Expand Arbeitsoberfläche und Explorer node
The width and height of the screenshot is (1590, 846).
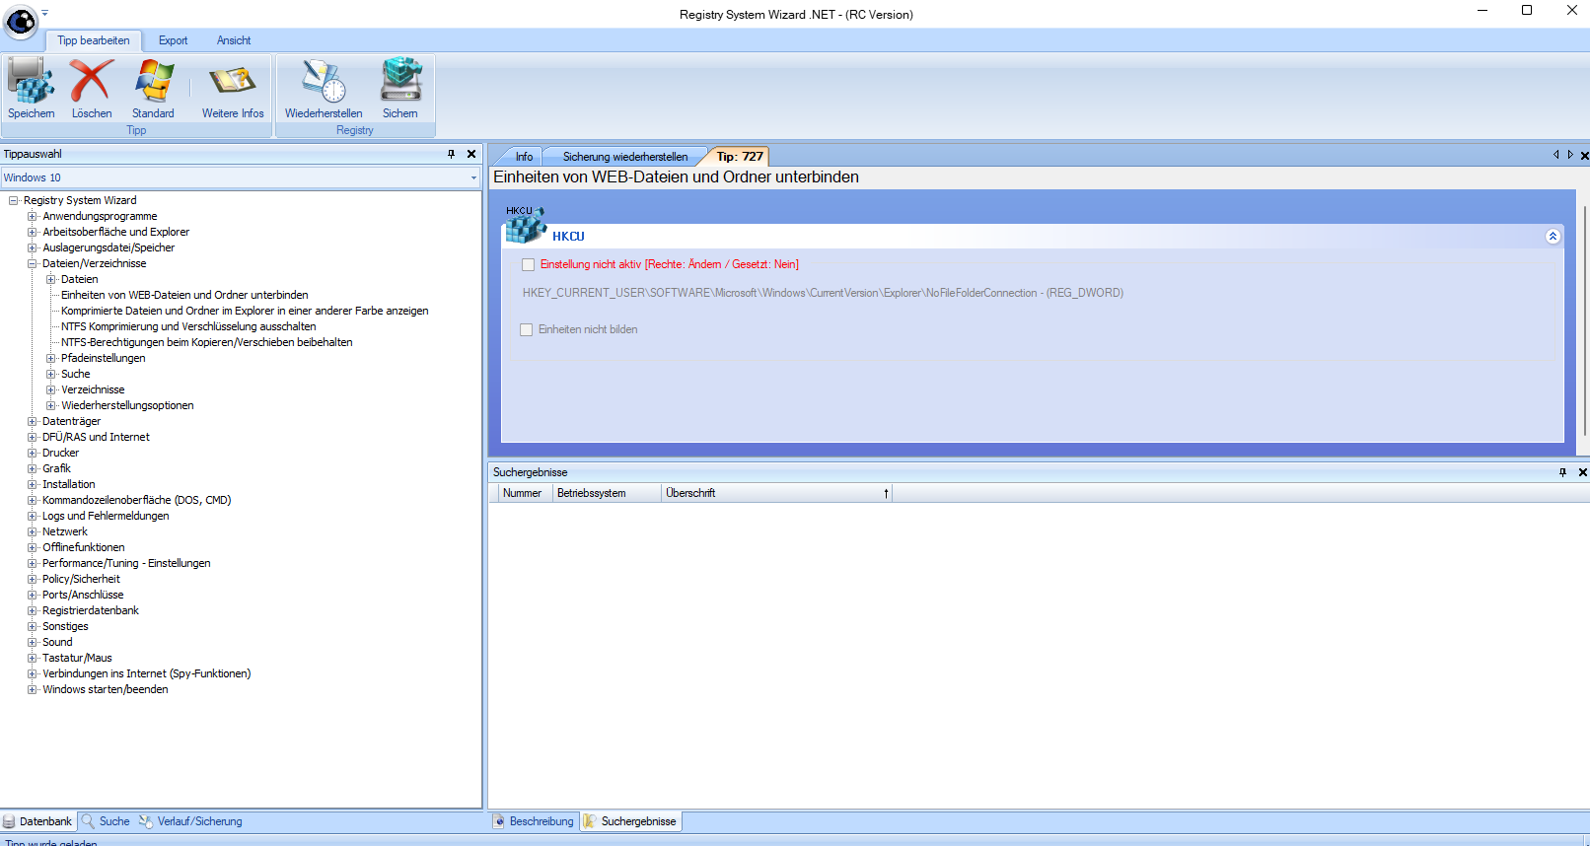33,232
